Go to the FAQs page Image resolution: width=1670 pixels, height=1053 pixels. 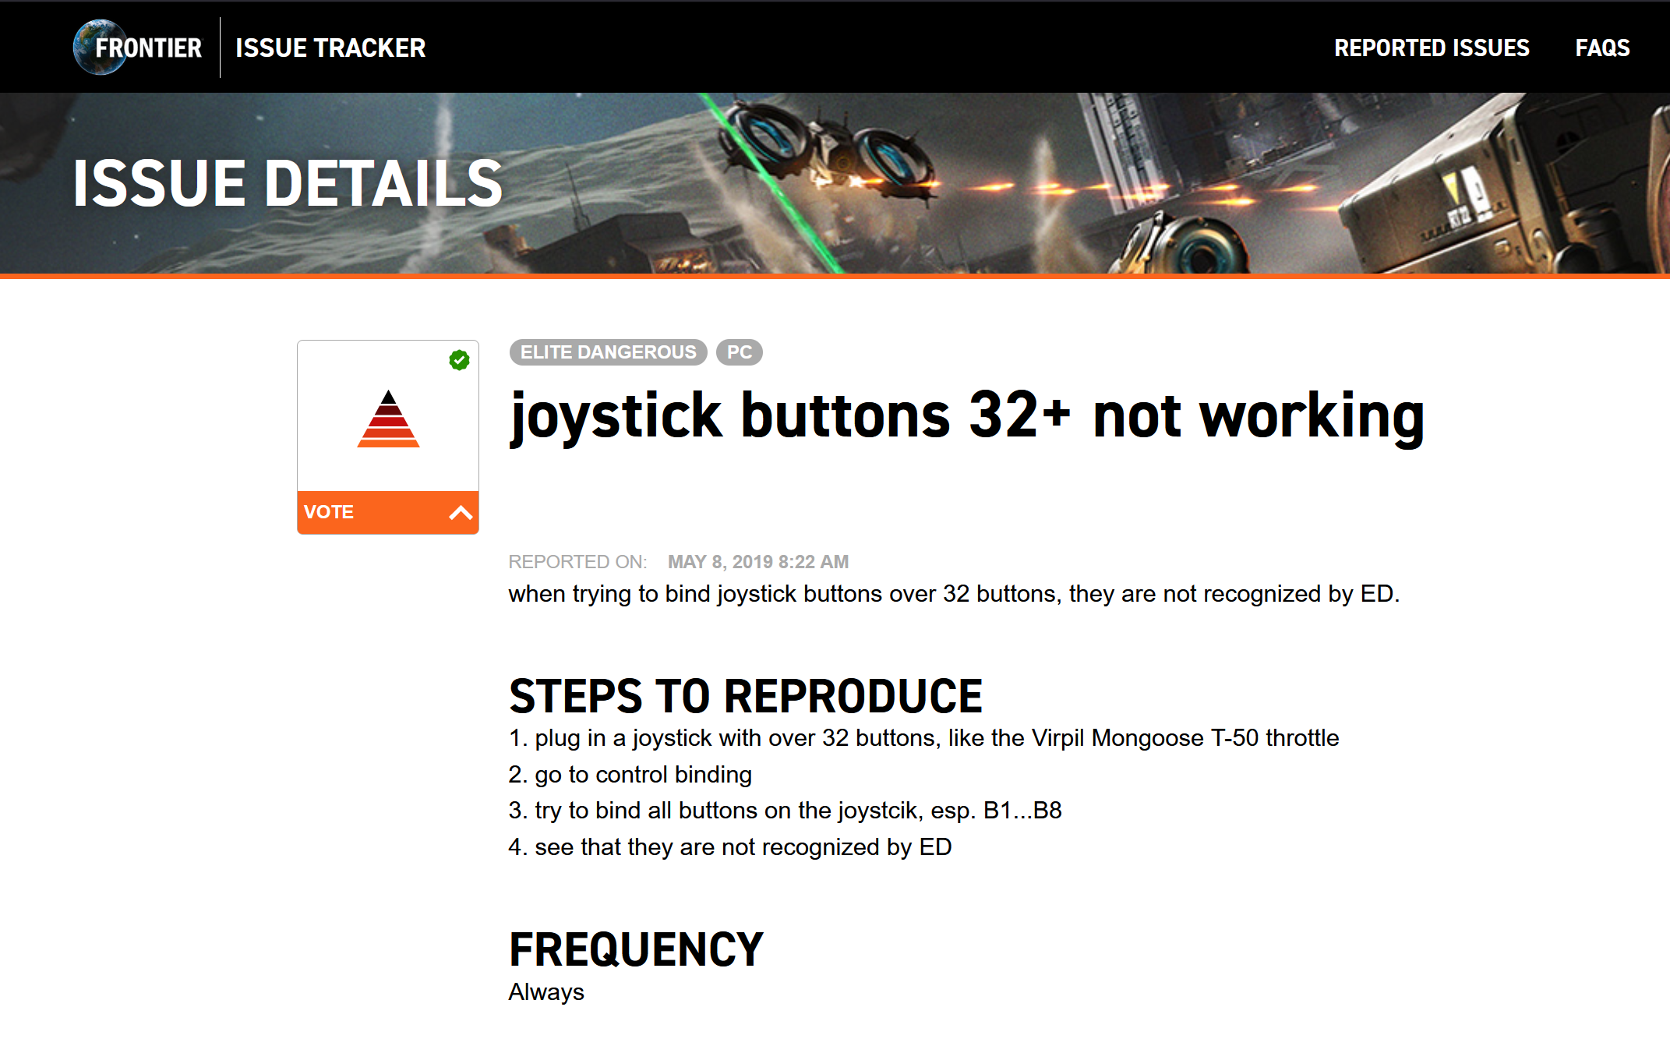click(x=1602, y=48)
